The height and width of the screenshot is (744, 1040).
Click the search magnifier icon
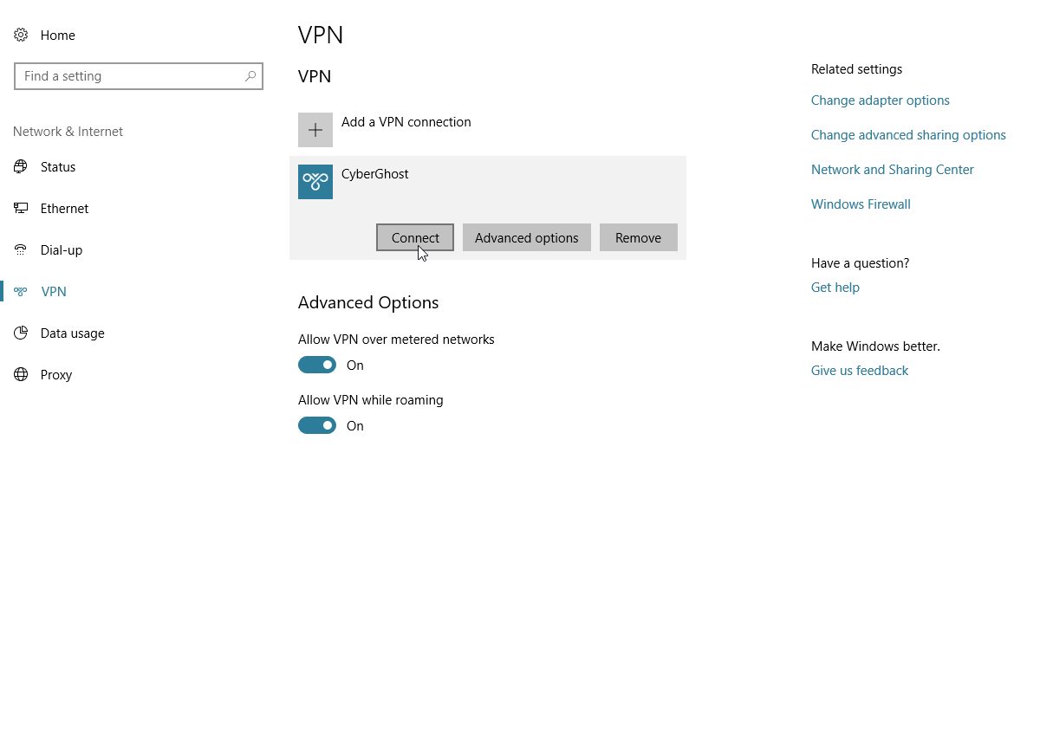point(250,76)
